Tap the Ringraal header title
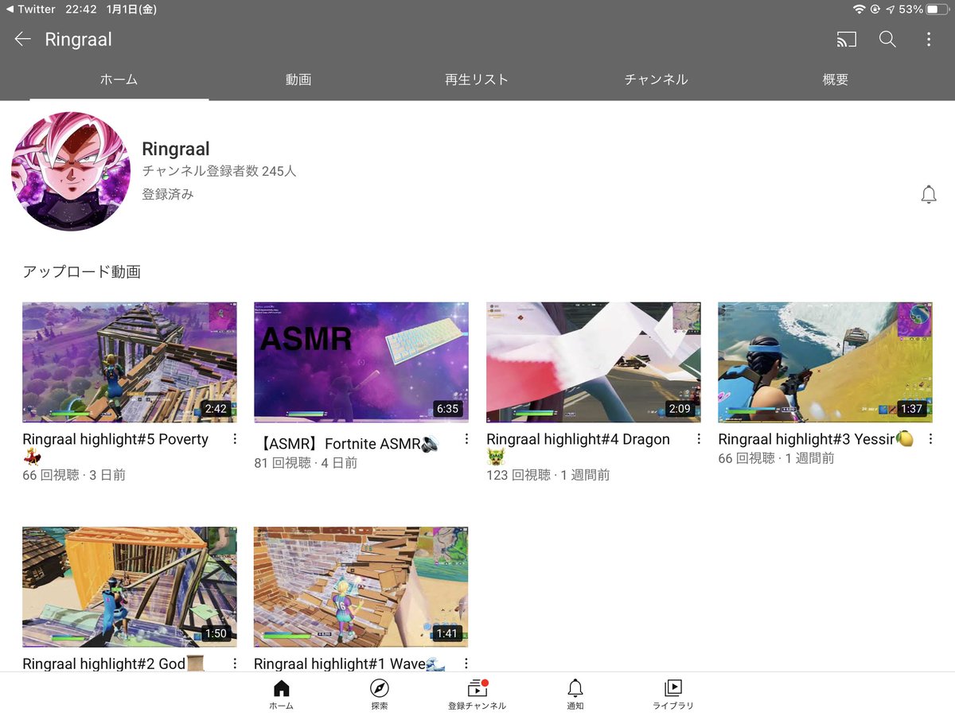Viewport: 955px width, 716px height. pos(78,39)
